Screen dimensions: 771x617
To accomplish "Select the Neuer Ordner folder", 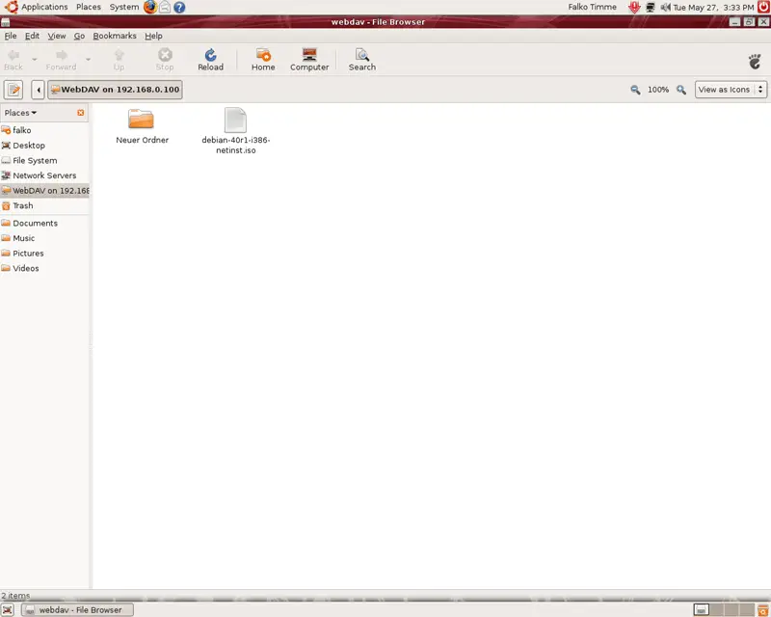I will tap(142, 126).
